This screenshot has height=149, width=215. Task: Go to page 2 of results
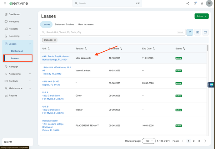click(x=194, y=141)
